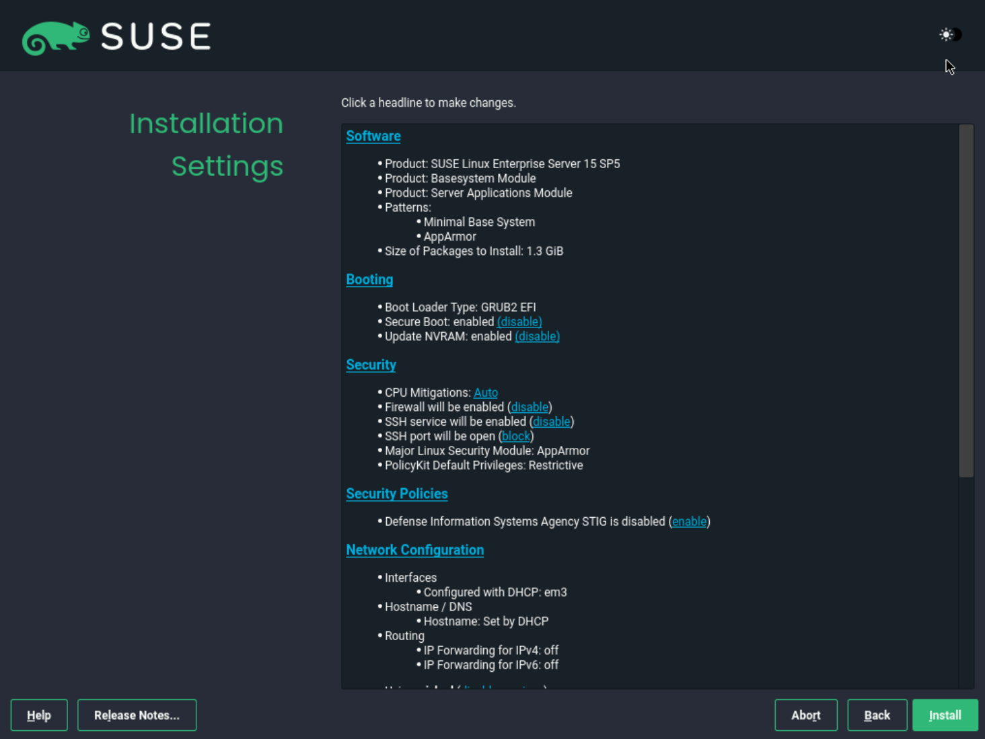Screen dimensions: 985x739
Task: Select 'Product: Server Applications Module' text
Action: 478,193
